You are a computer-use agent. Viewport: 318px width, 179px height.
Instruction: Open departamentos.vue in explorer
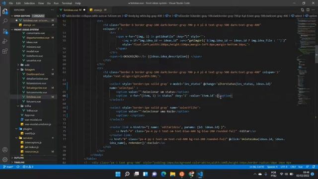click(x=38, y=38)
